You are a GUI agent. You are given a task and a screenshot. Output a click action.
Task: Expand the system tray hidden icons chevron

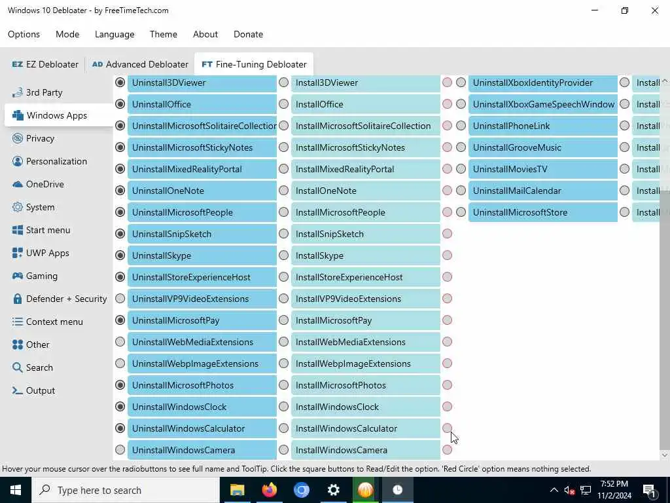tap(554, 490)
